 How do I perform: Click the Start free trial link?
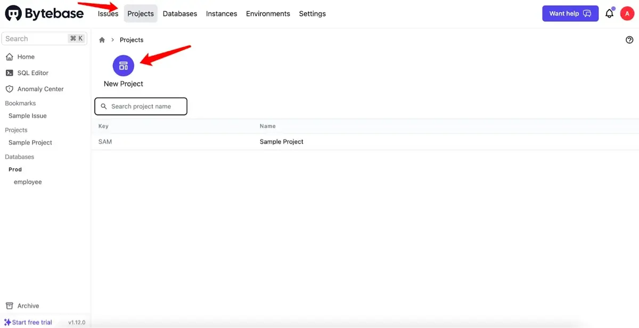[31, 322]
